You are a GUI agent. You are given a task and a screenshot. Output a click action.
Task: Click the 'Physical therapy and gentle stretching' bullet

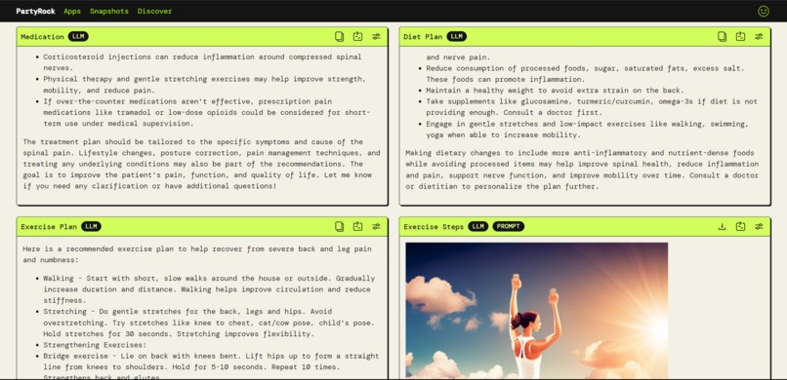click(x=204, y=85)
